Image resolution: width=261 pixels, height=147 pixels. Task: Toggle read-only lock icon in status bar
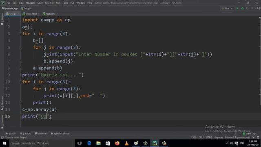253,138
